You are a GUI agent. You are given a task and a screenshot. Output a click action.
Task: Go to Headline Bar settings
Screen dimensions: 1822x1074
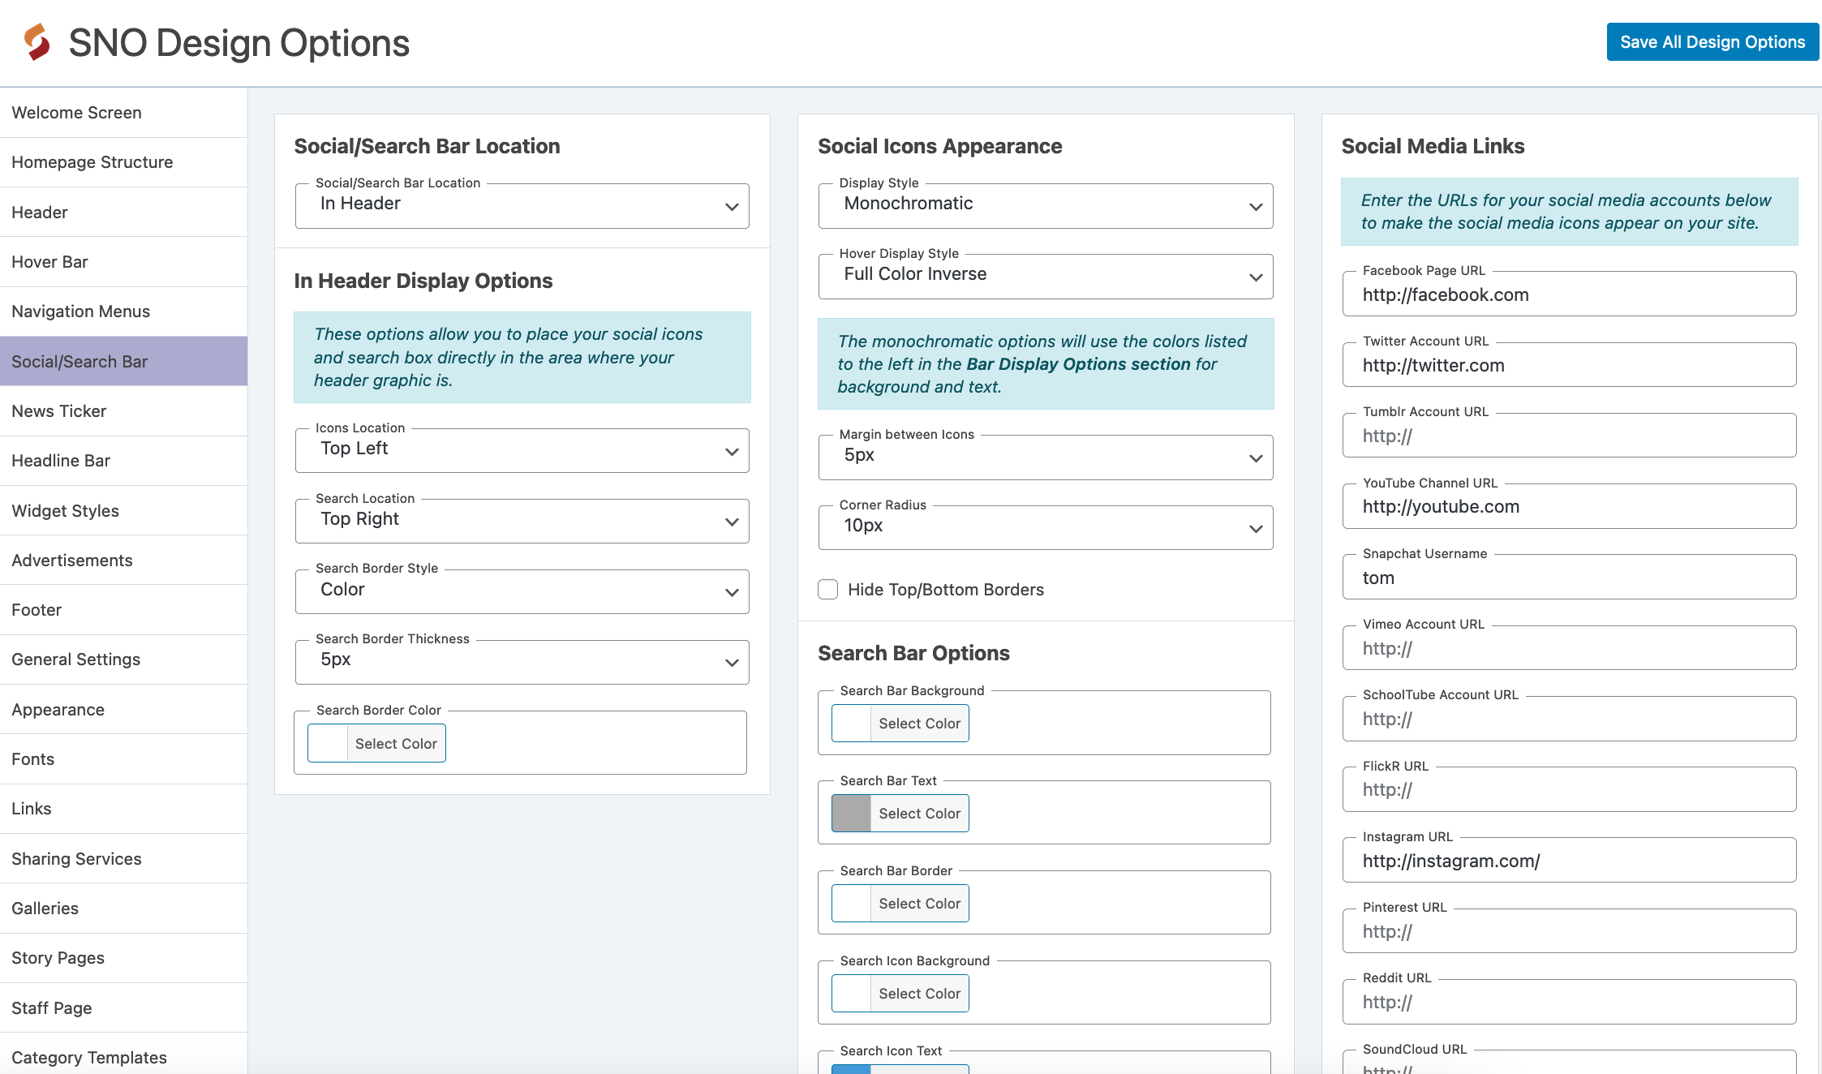click(x=123, y=461)
